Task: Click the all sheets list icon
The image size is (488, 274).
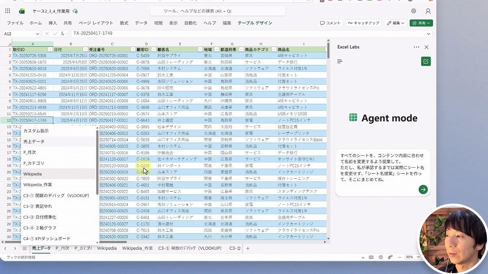Action: [x=24, y=248]
